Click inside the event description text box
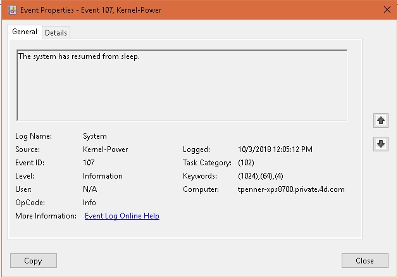 182,85
